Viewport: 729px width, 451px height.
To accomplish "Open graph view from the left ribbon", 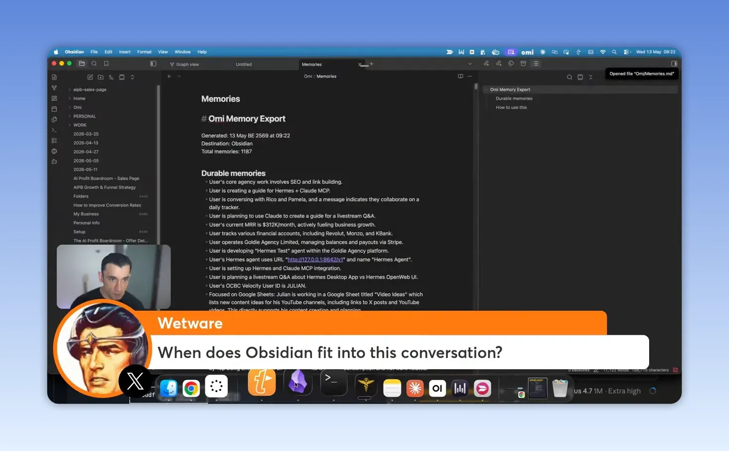I will point(54,88).
